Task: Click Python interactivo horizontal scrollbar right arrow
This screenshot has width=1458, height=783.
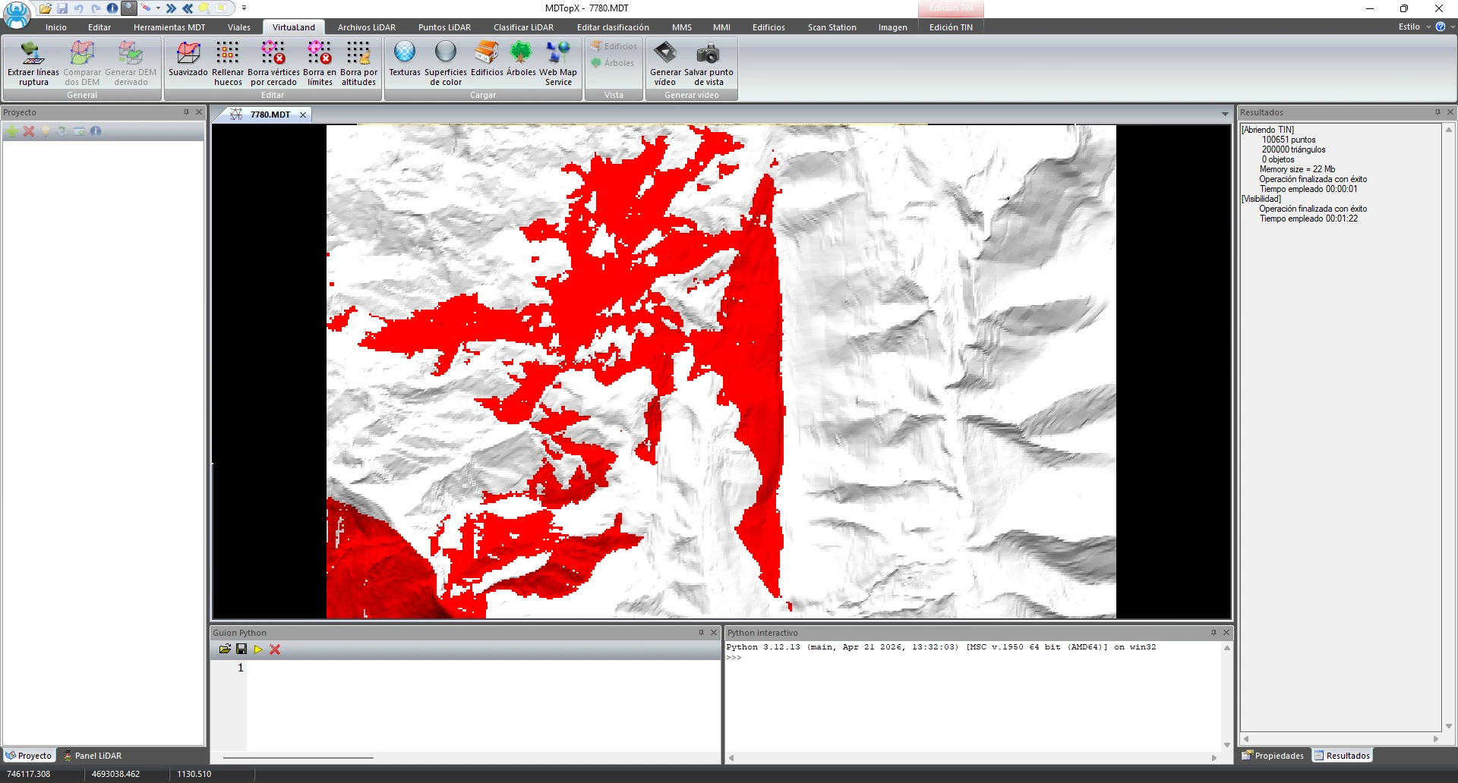Action: tap(1214, 758)
